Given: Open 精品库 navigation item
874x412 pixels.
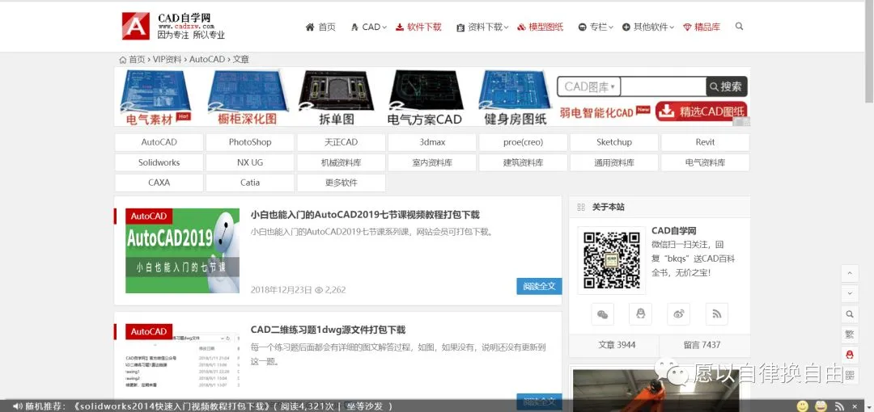Looking at the screenshot, I should [702, 27].
